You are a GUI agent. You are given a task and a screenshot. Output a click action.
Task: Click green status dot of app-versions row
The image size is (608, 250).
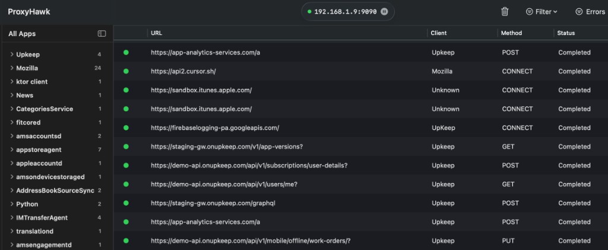click(126, 147)
